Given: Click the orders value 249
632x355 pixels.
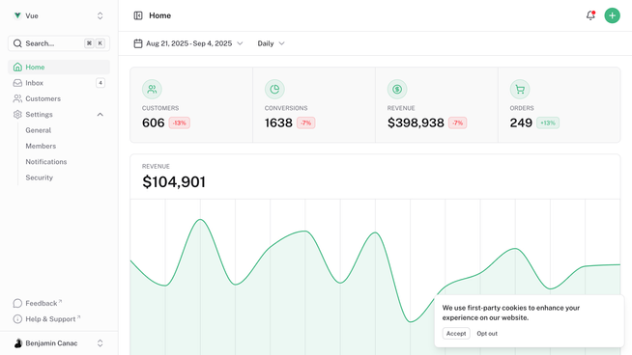Looking at the screenshot, I should (x=521, y=123).
